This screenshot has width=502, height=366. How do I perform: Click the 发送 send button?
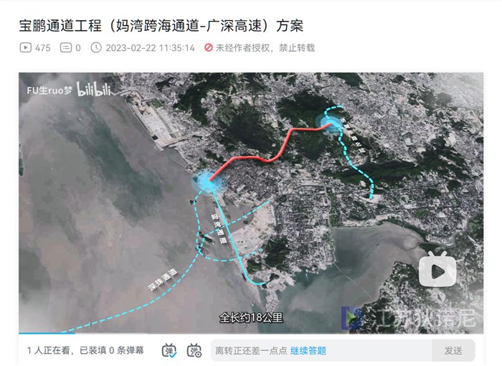pyautogui.click(x=453, y=351)
